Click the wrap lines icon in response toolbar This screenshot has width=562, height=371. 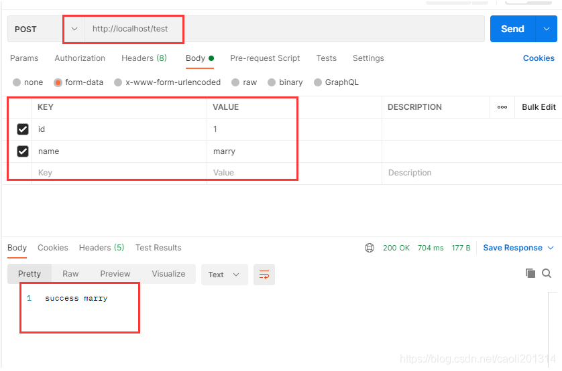[x=264, y=275]
